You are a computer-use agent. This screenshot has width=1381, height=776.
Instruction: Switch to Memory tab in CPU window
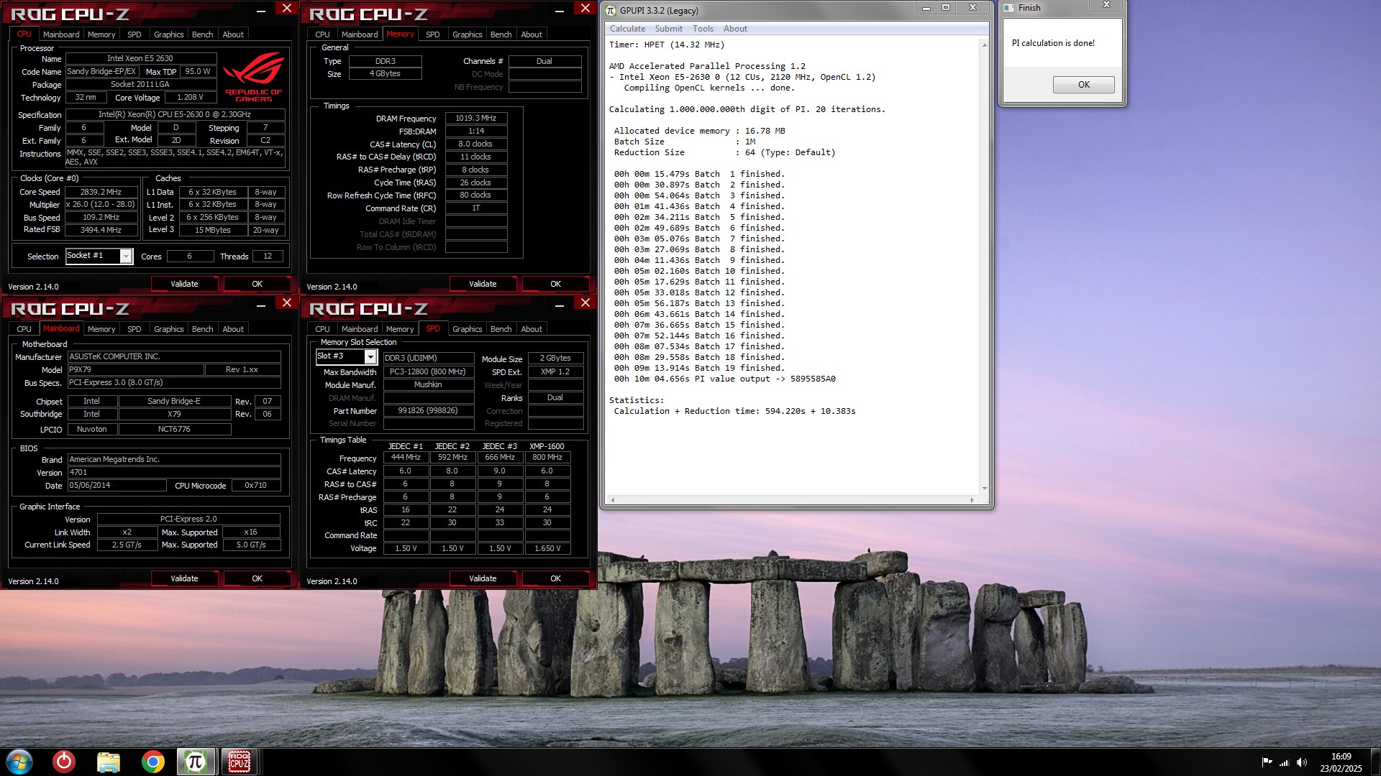(x=101, y=34)
